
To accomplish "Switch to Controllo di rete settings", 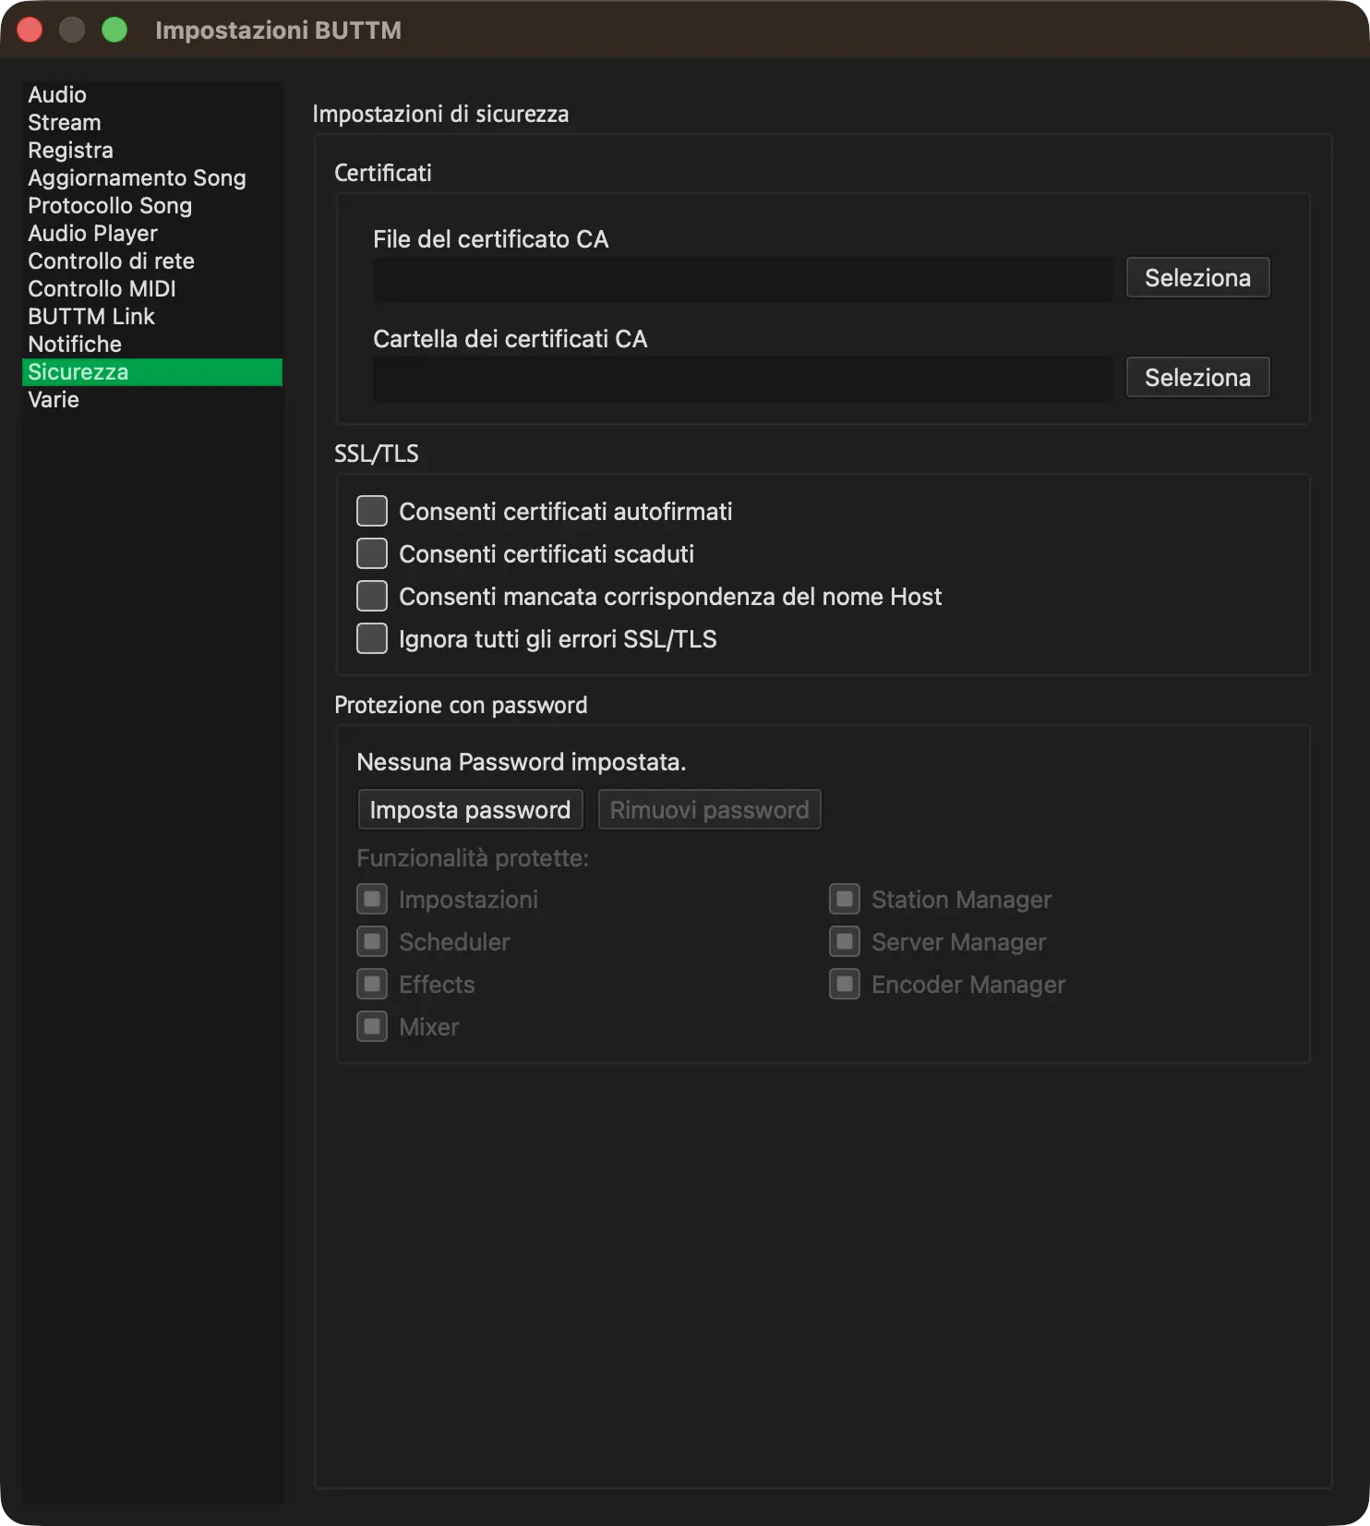I will click(x=151, y=260).
